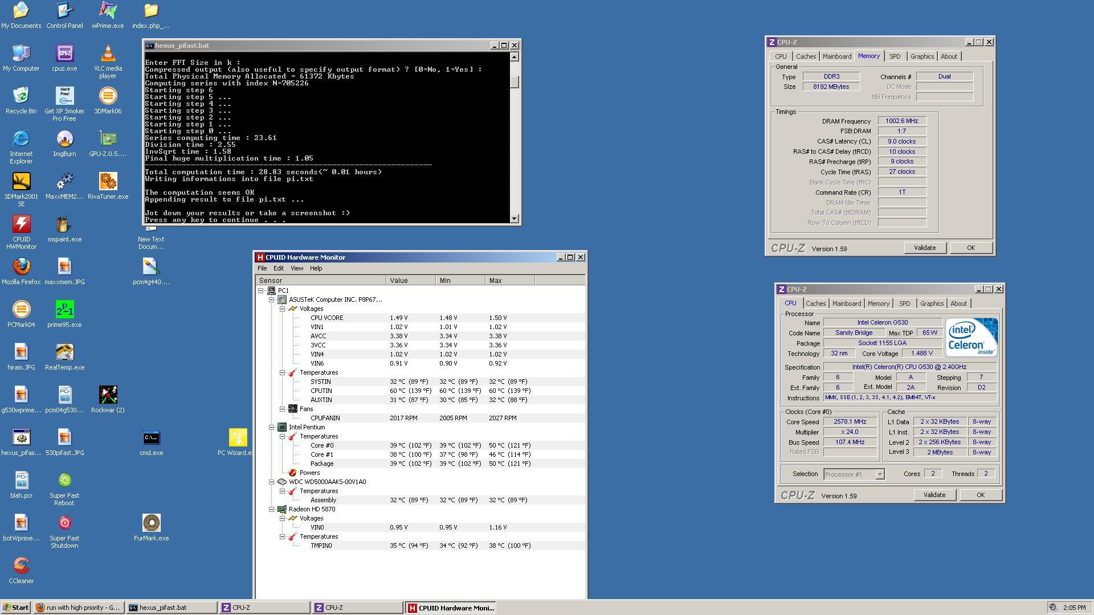The width and height of the screenshot is (1094, 615).
Task: Click OK in the lower CPU-Z window
Action: tap(981, 495)
